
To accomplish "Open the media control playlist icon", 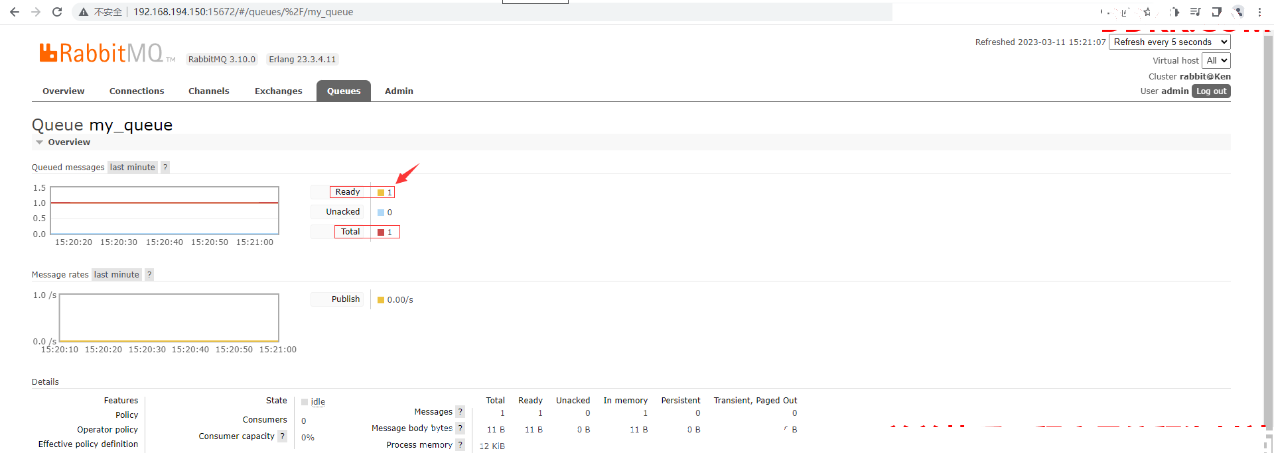I will 1195,12.
